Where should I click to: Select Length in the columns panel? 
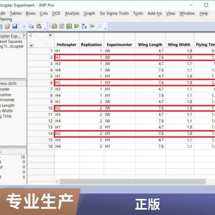(x=7, y=105)
